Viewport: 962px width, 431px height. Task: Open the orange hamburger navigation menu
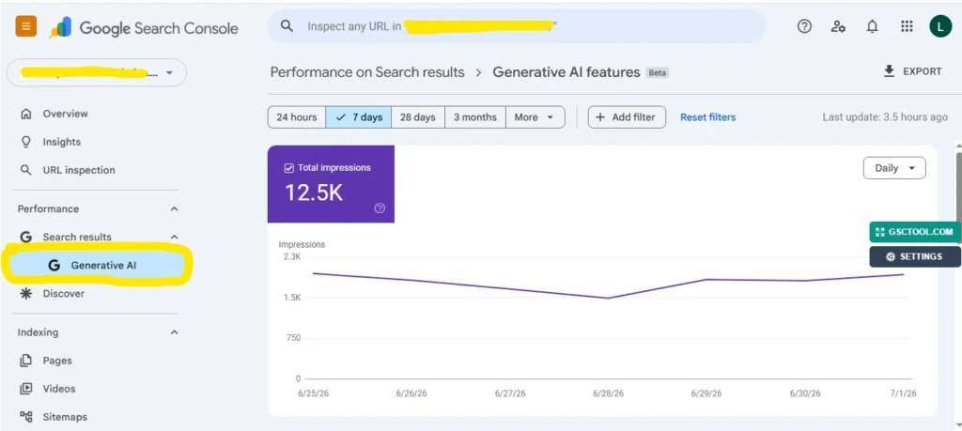click(25, 26)
